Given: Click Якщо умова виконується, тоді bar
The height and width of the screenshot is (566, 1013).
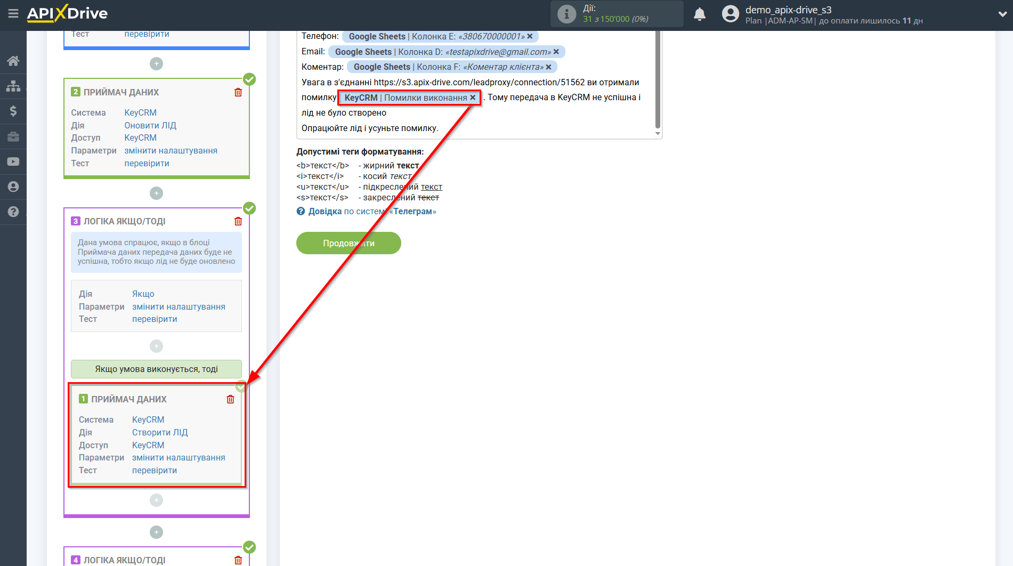Looking at the screenshot, I should pos(156,369).
